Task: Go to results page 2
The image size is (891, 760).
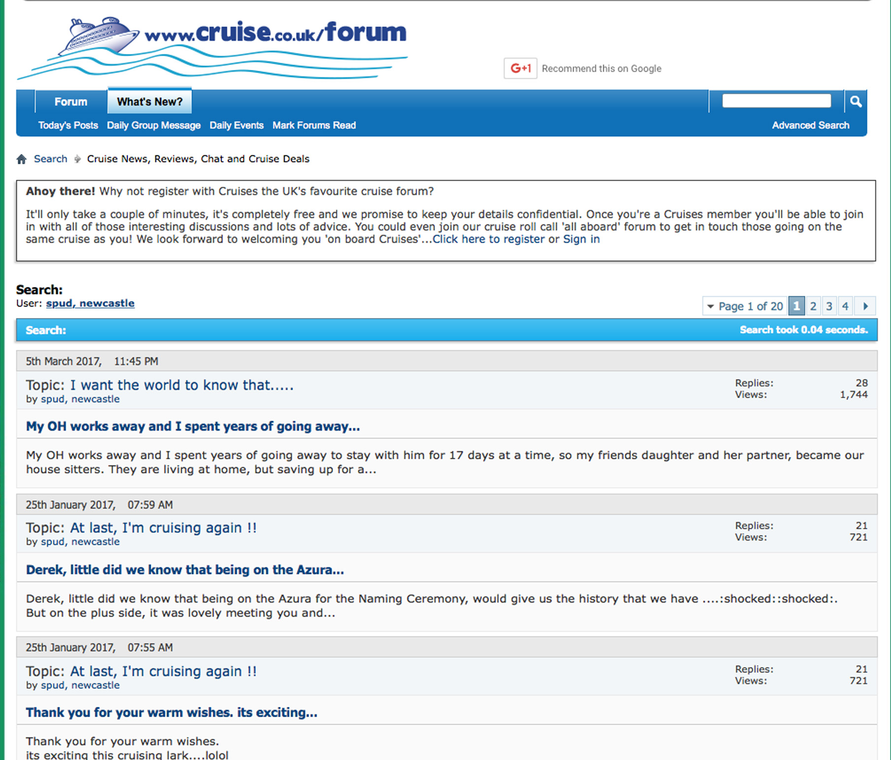Action: 813,306
